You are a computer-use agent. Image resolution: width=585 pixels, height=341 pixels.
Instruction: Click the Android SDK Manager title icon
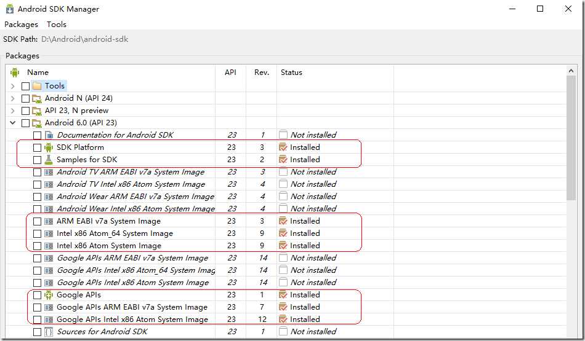pos(10,9)
